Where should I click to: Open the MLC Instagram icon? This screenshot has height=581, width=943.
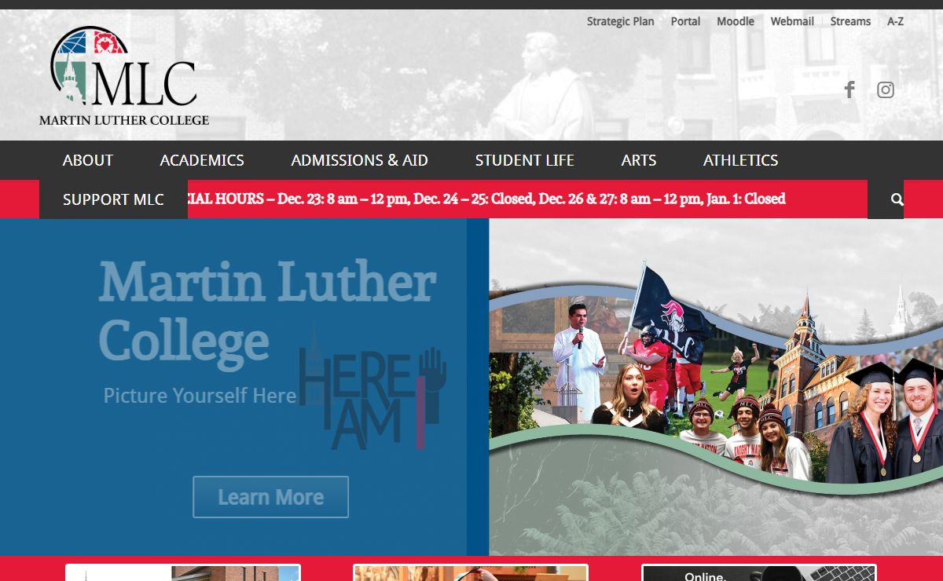coord(886,90)
